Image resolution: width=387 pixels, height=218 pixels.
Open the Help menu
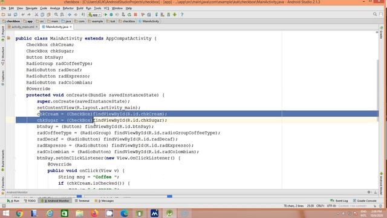coord(129,8)
